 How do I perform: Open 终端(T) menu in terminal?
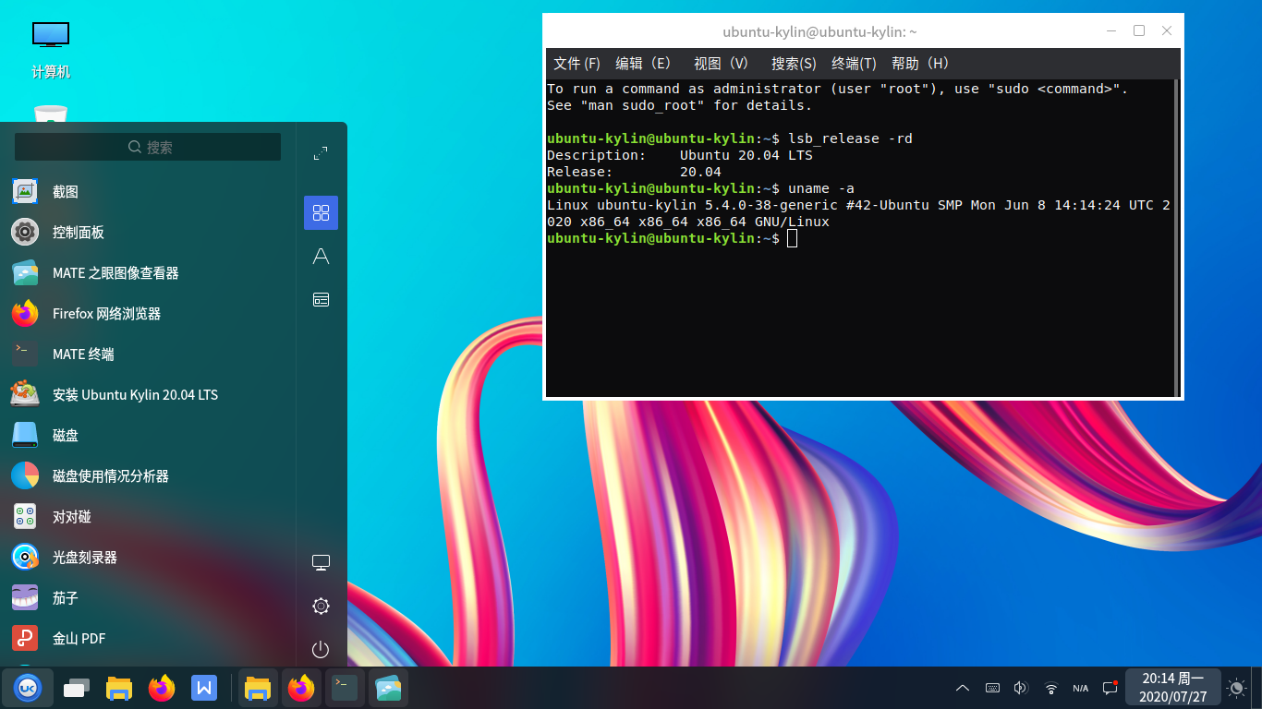click(x=854, y=64)
